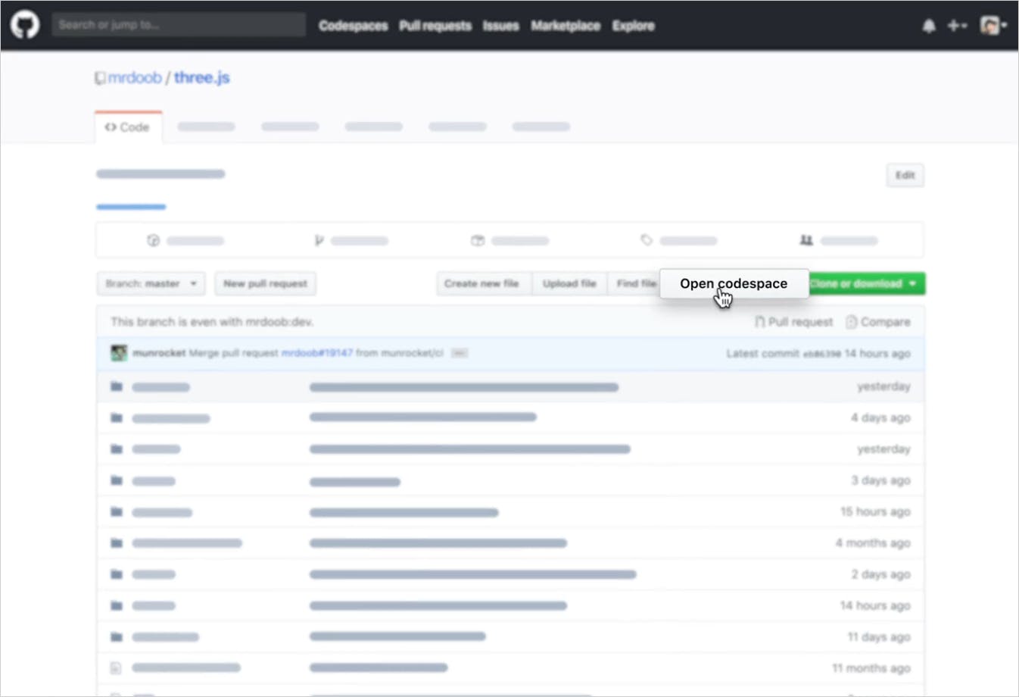
Task: Click the Upload file button
Action: [569, 283]
